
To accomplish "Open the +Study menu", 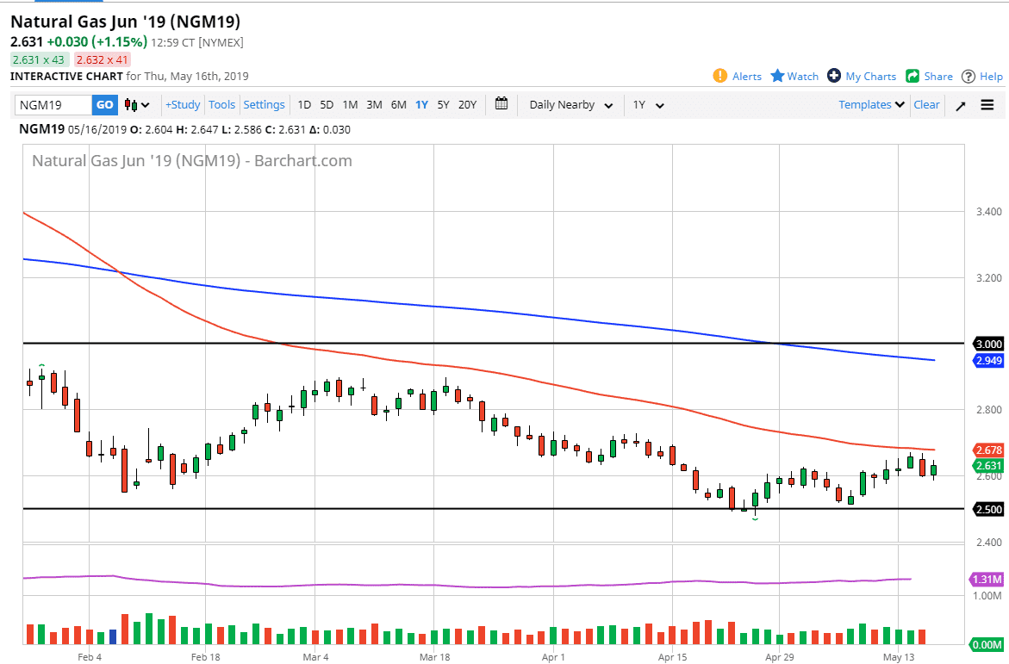I will (183, 105).
